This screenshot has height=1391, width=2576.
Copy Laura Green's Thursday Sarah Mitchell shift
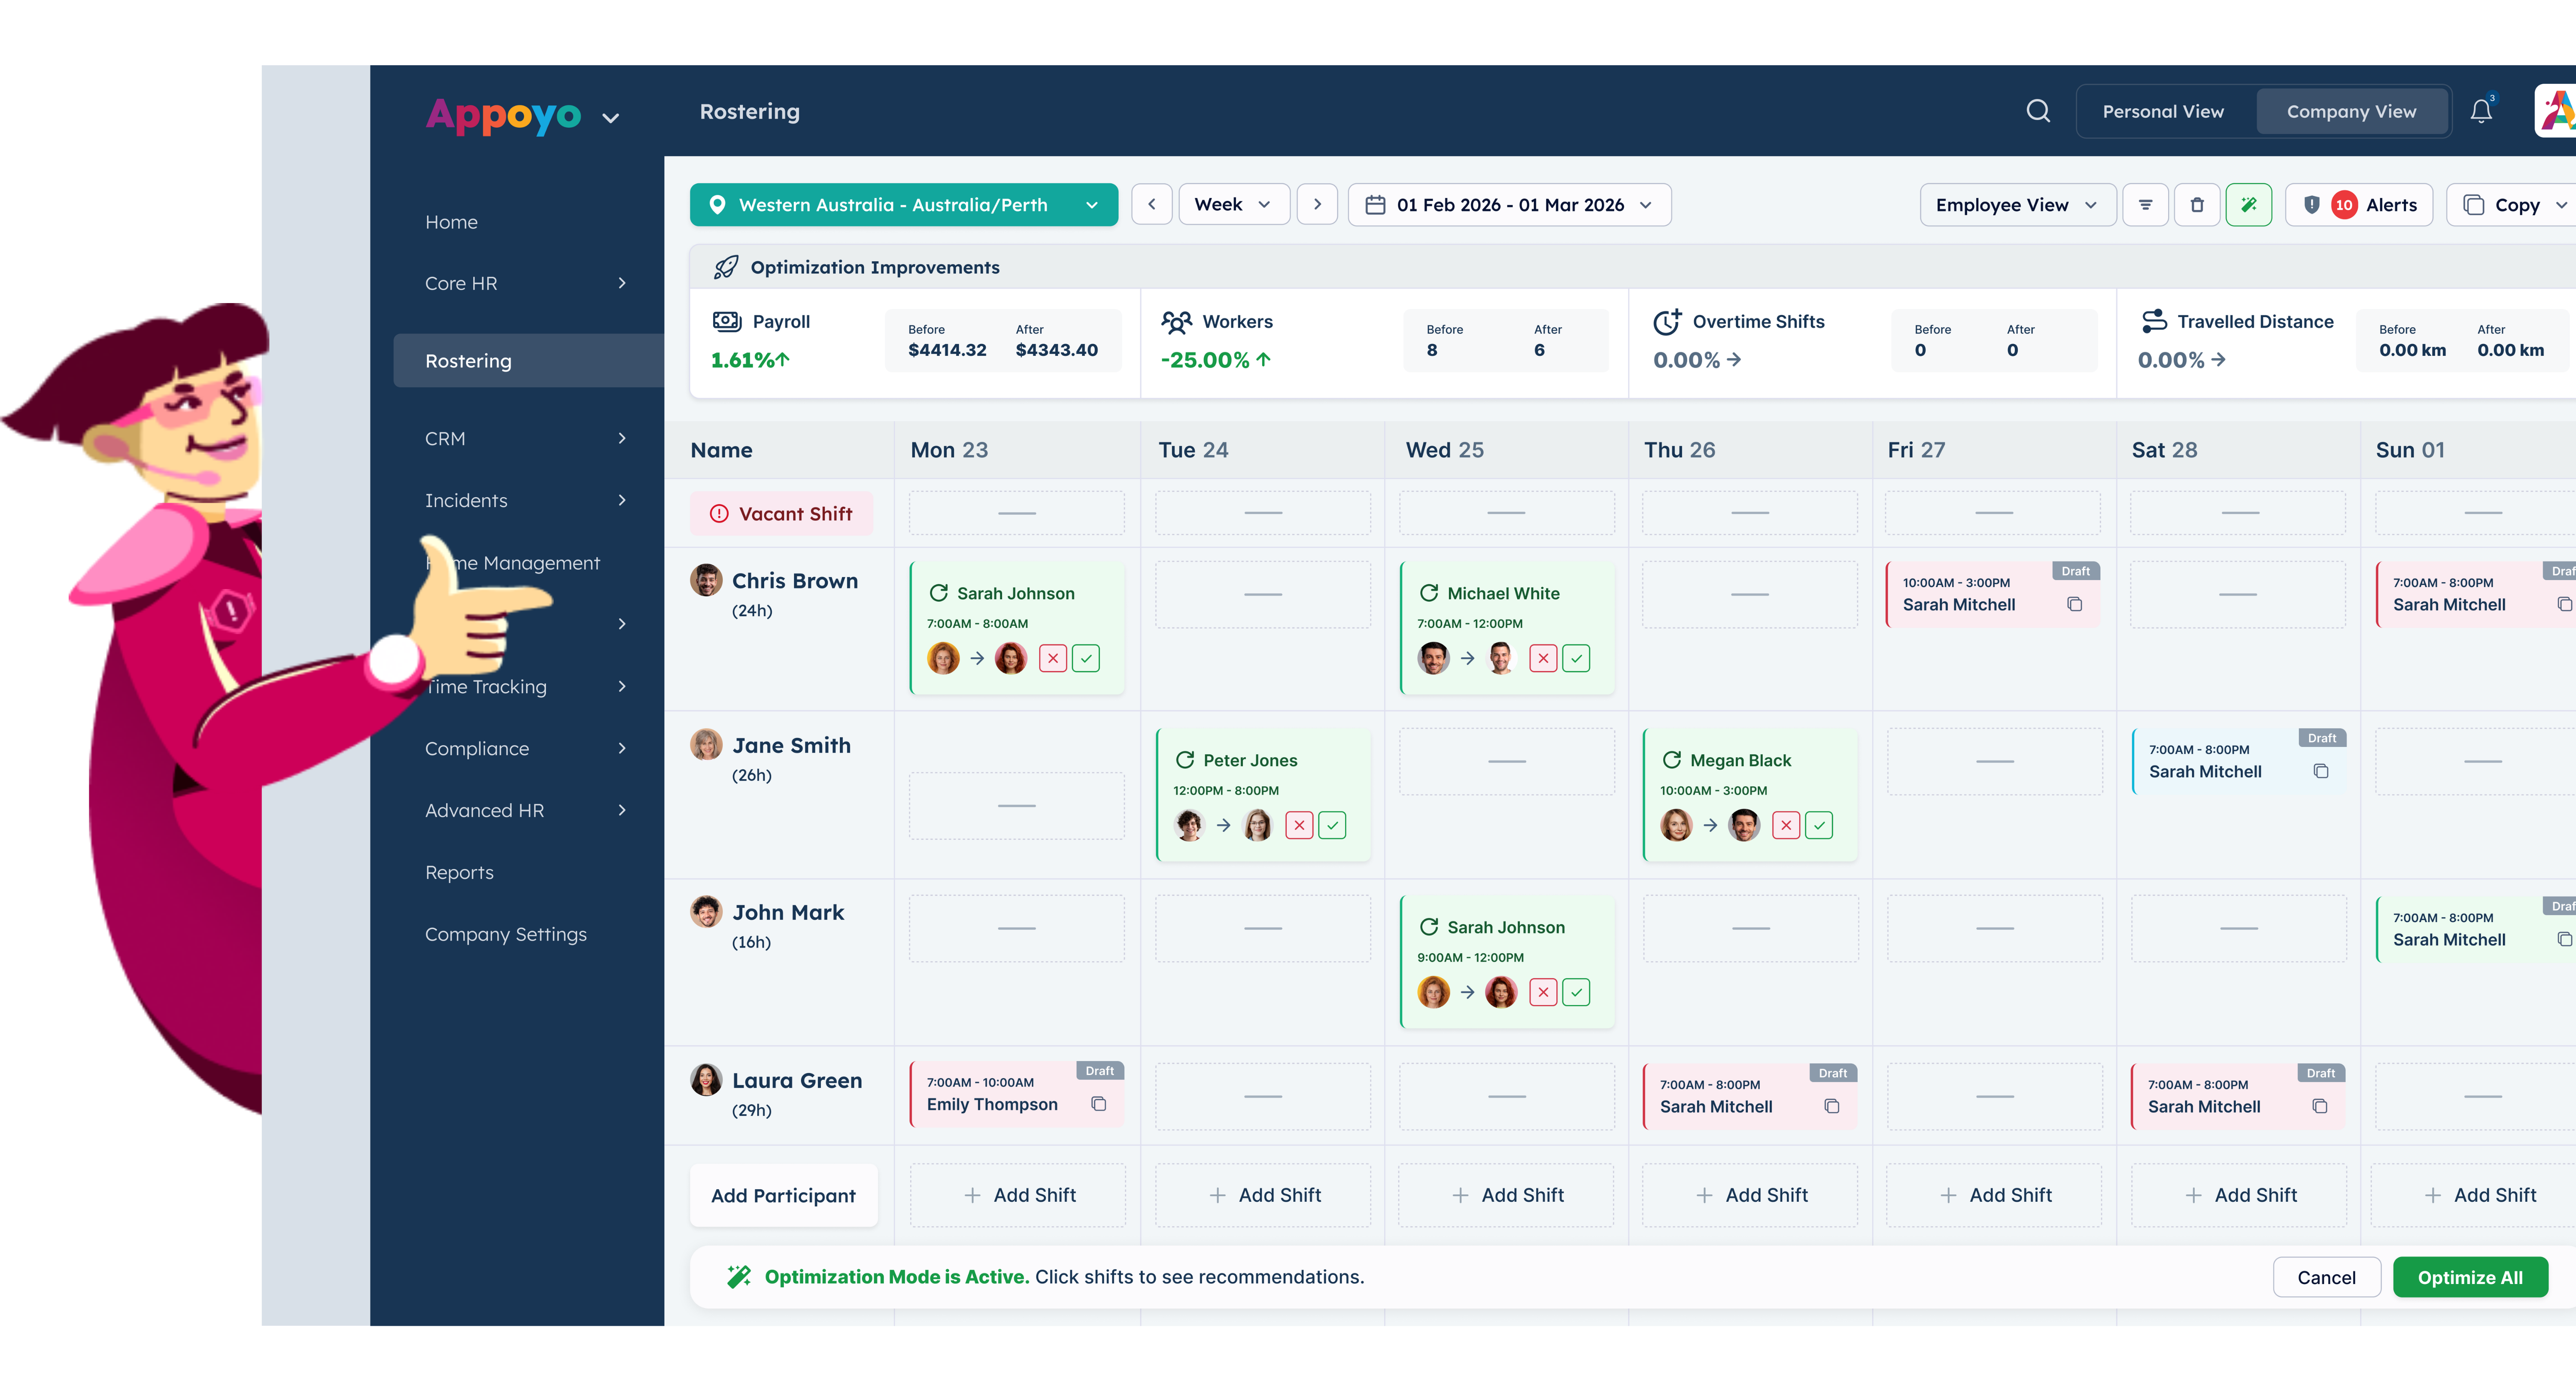(x=1832, y=1106)
